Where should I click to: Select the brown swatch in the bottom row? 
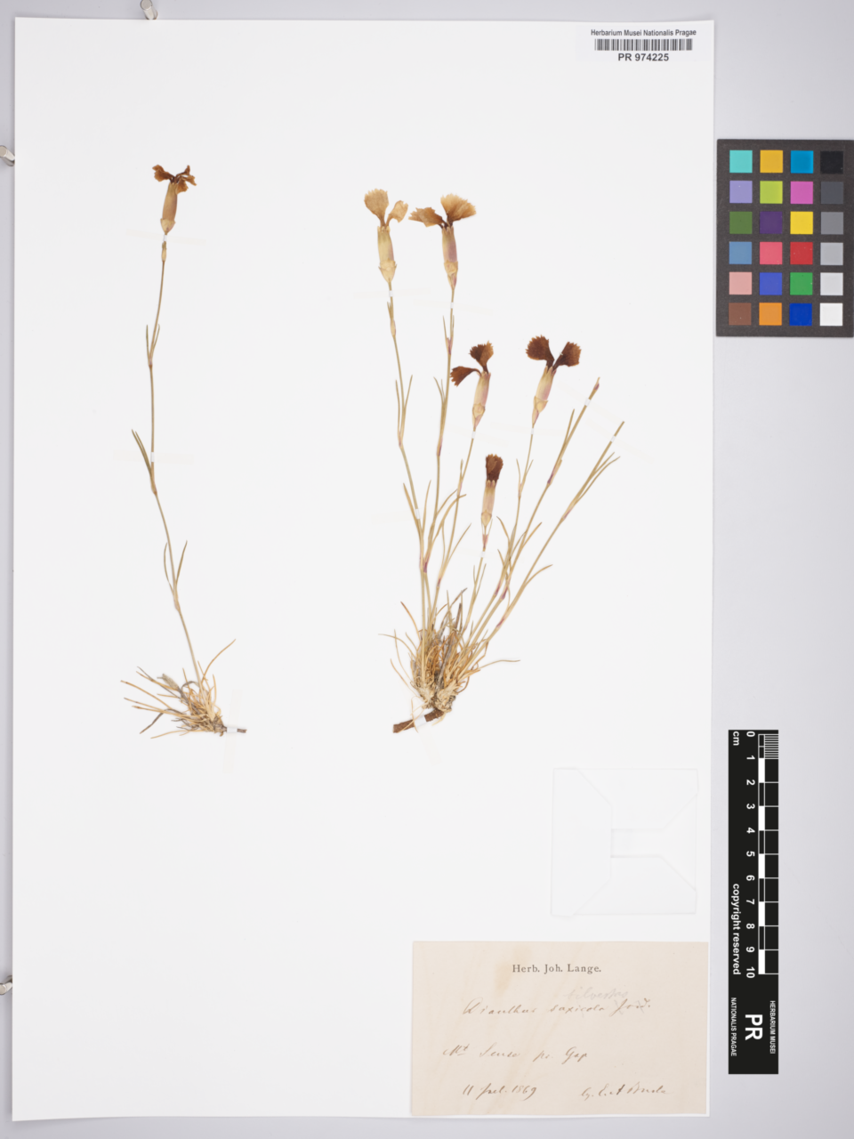(x=740, y=314)
